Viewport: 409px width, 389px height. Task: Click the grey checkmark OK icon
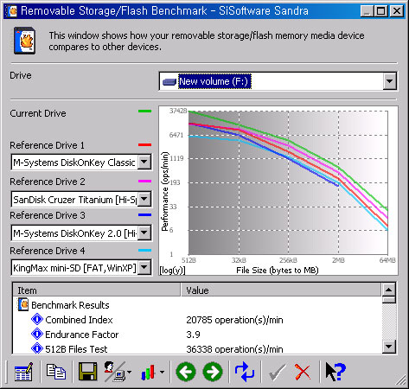(278, 373)
